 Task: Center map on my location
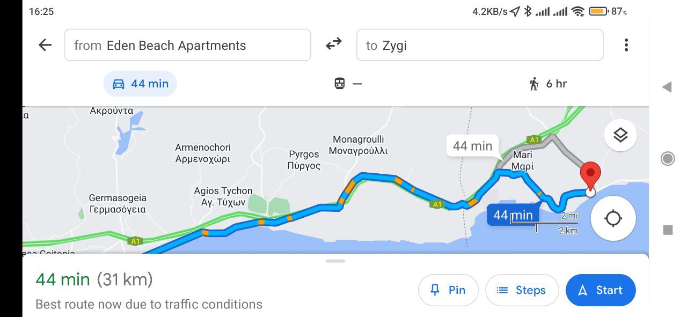pyautogui.click(x=612, y=218)
